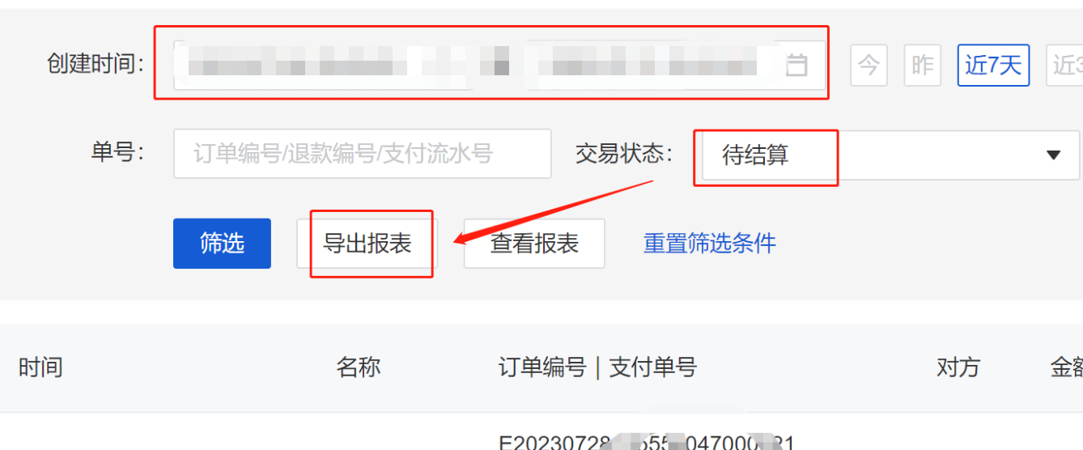Choose the partially visible 近3 date option

point(1065,65)
